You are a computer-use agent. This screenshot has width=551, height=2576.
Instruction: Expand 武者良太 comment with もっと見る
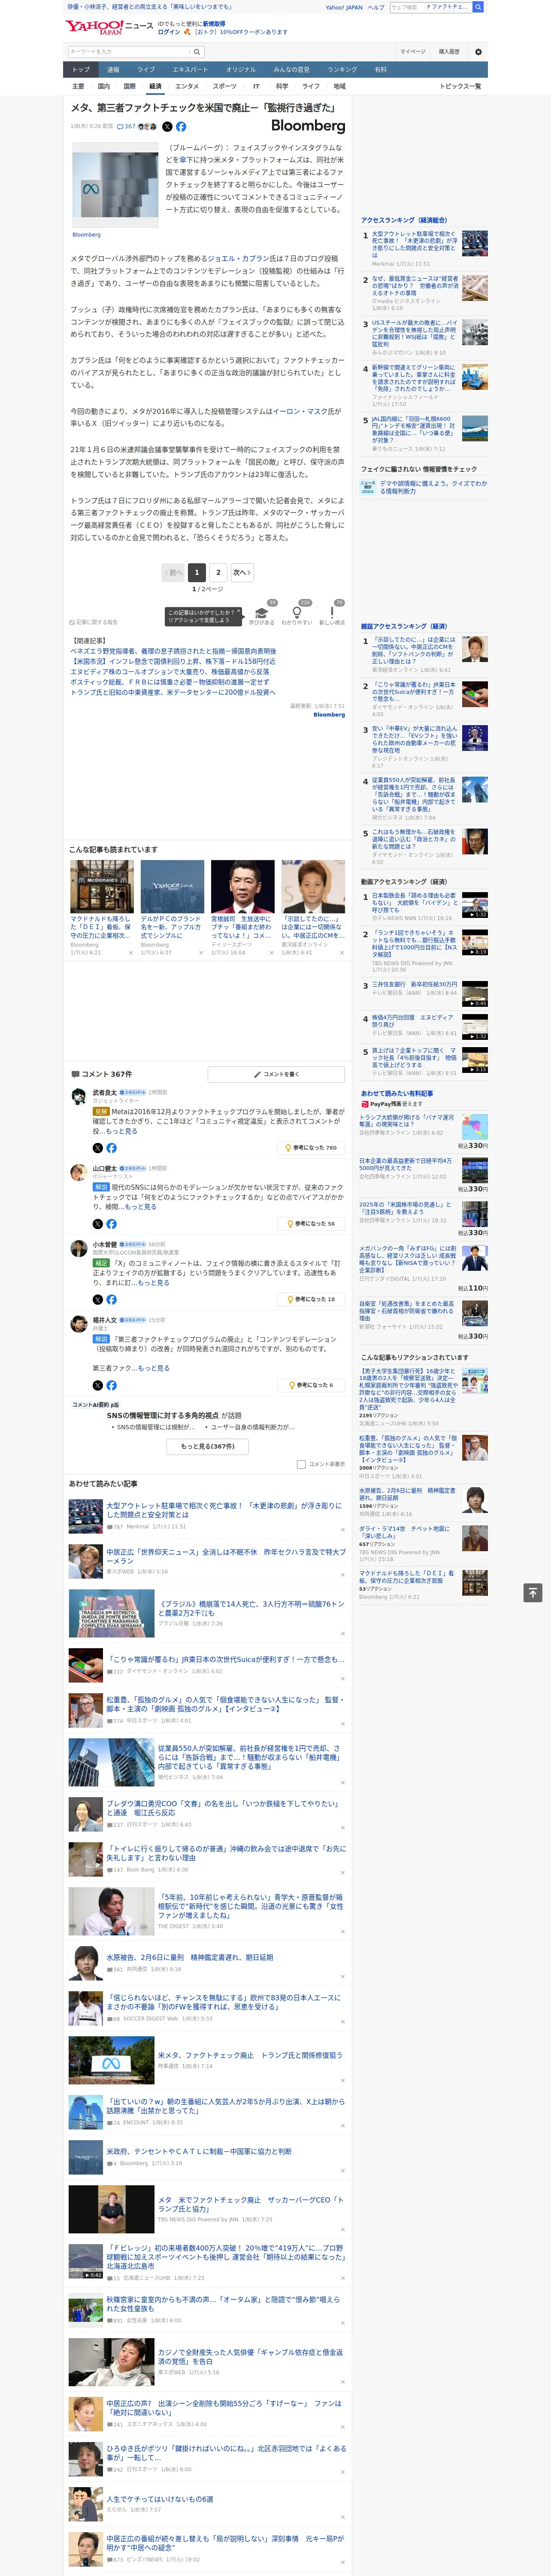pos(122,1131)
